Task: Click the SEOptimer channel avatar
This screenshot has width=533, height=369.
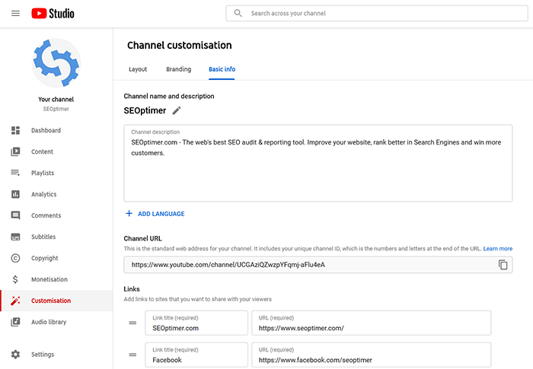Action: (x=56, y=63)
